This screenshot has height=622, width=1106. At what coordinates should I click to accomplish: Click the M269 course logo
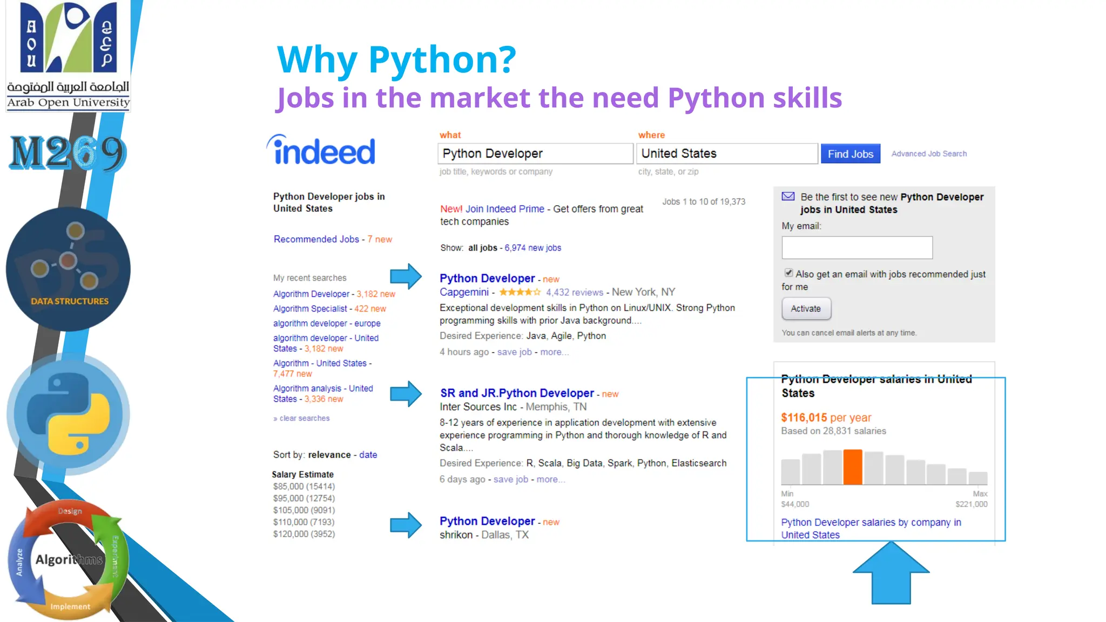coord(68,153)
